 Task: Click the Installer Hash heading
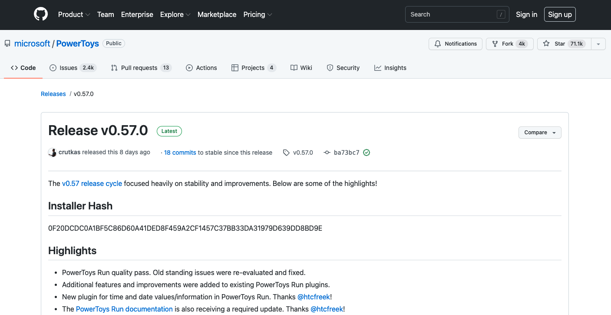[x=80, y=206]
